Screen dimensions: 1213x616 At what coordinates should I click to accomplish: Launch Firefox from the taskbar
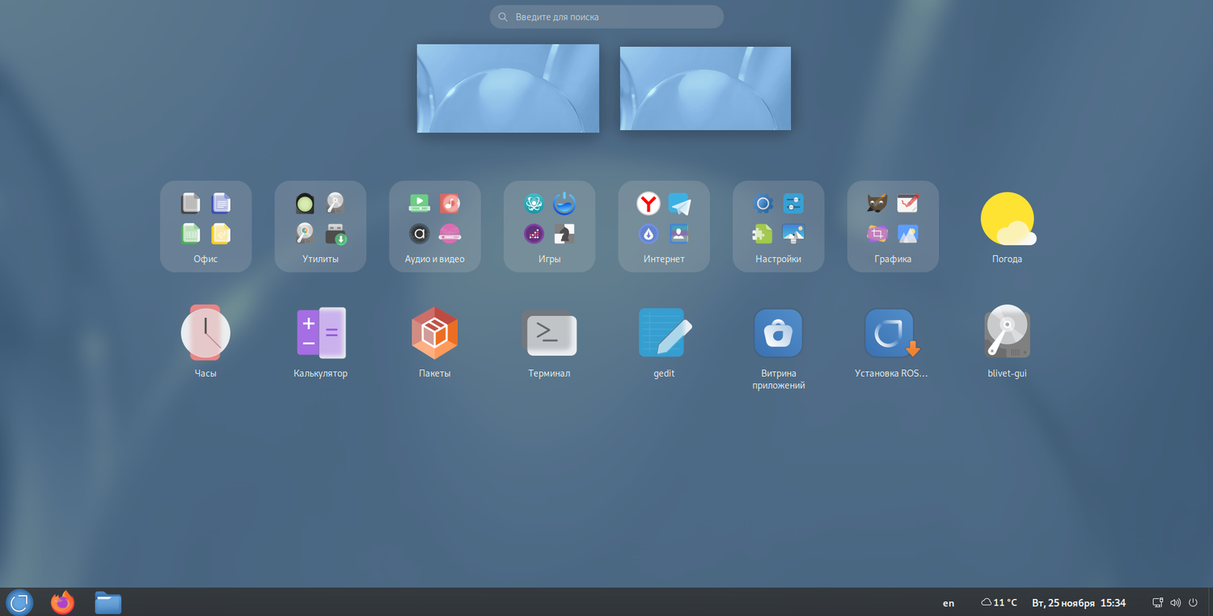(x=62, y=602)
